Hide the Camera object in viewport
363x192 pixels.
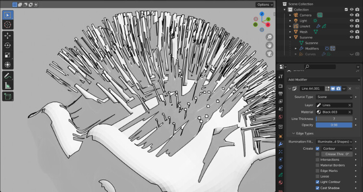[x=351, y=15]
